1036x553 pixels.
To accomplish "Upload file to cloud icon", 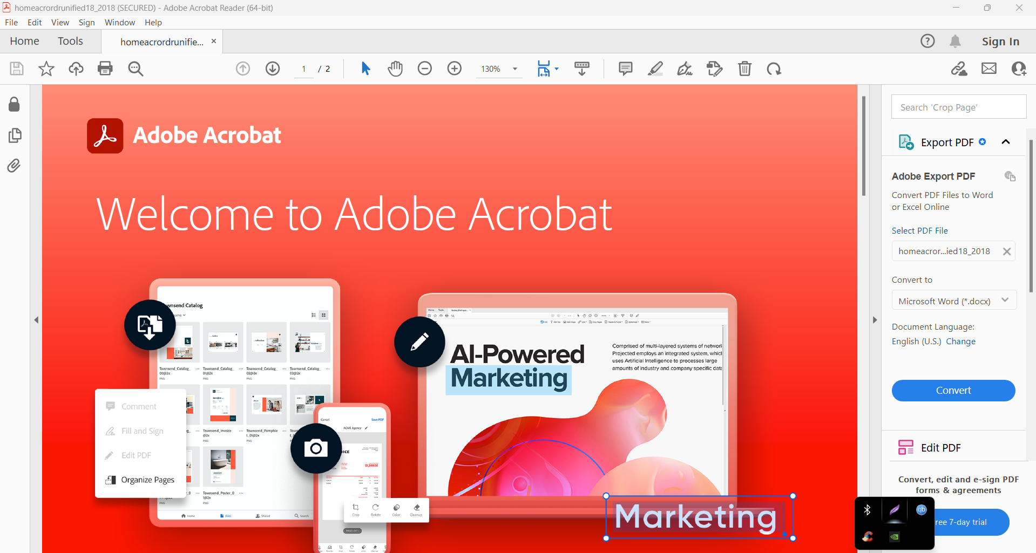I will click(76, 69).
